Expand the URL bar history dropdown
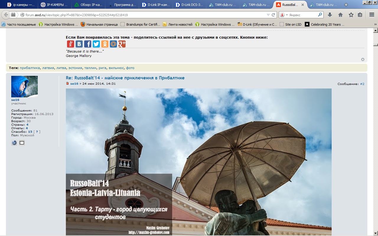The height and width of the screenshot is (236, 378). coord(268,15)
